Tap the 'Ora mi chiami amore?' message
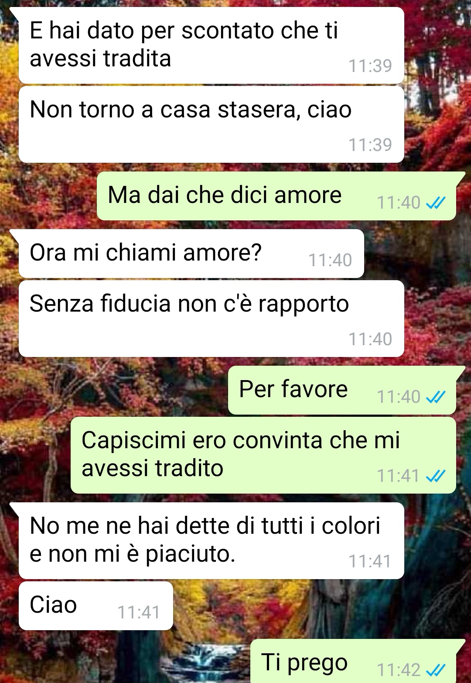471x683 pixels. pyautogui.click(x=191, y=254)
